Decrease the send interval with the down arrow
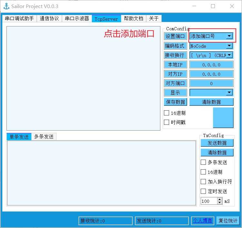Screen dimensions: 242x228 pos(220,203)
